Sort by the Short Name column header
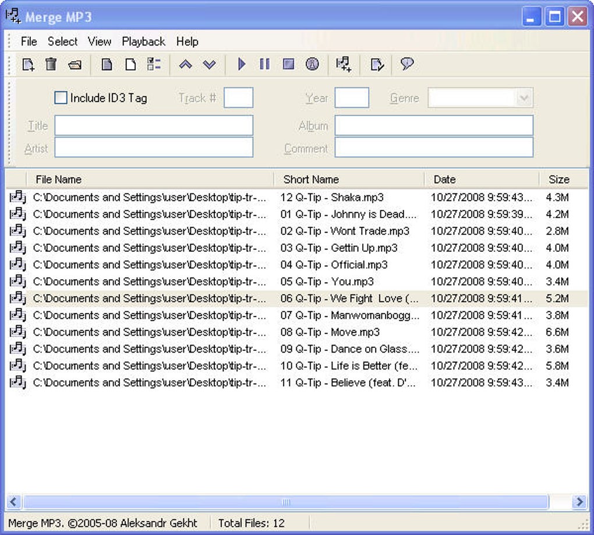 click(349, 179)
